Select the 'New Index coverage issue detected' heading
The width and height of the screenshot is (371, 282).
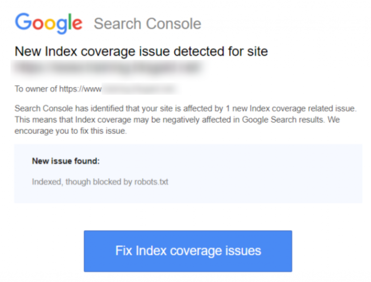point(141,51)
